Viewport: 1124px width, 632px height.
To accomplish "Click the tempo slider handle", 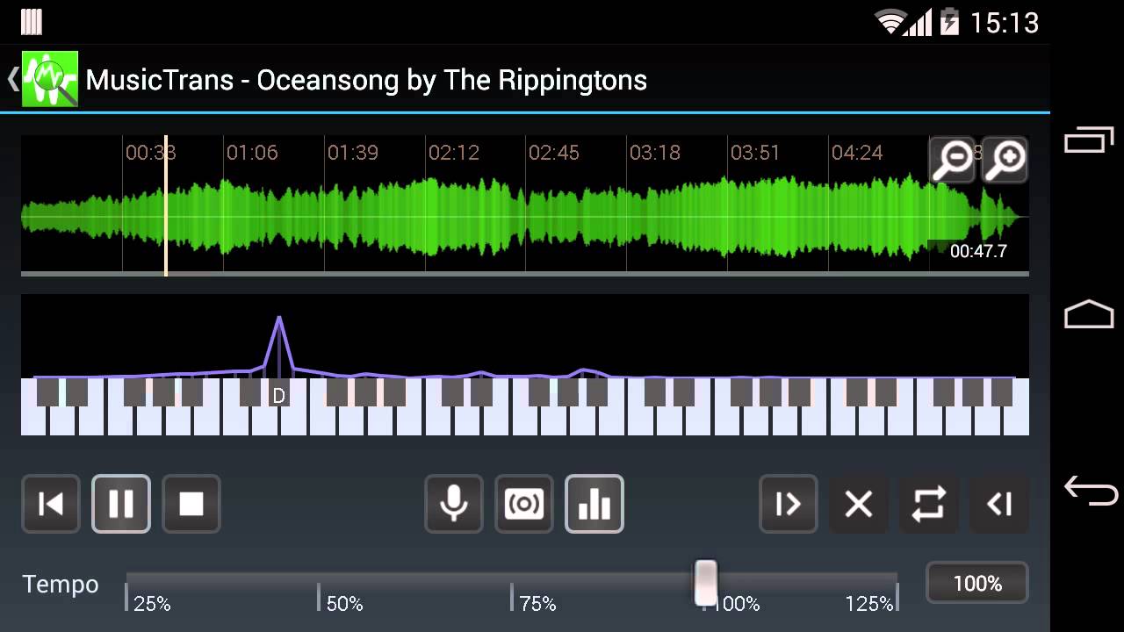I will [706, 583].
